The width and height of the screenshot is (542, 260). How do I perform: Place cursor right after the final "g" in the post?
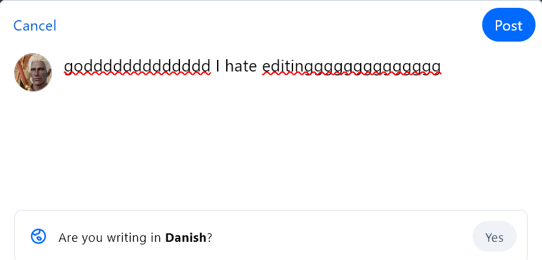point(442,66)
